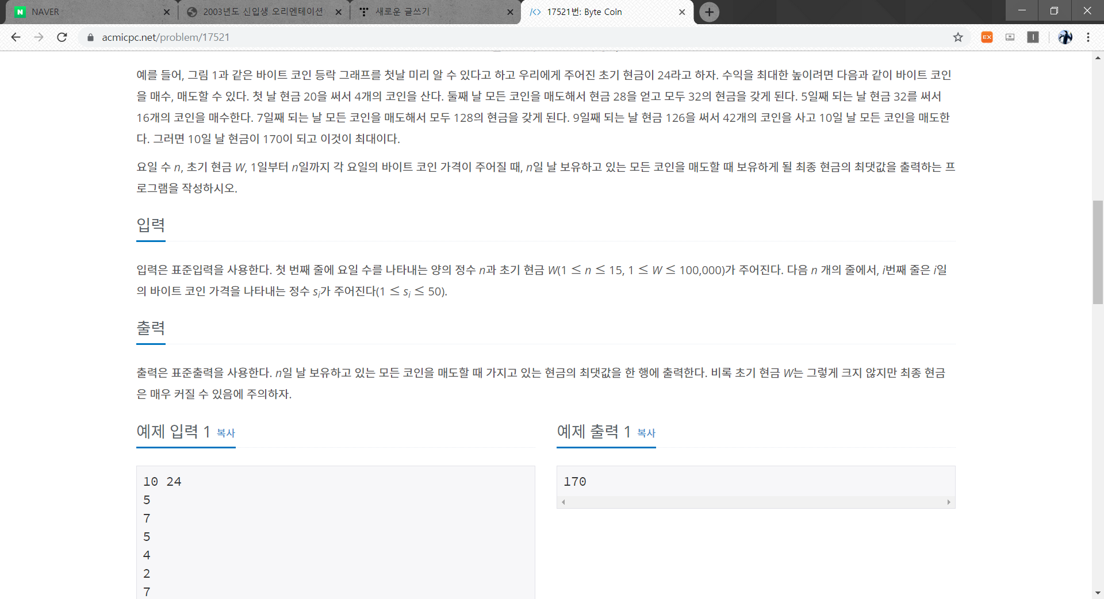The height and width of the screenshot is (599, 1104).
Task: Open the gray screen extension icon
Action: point(1010,37)
